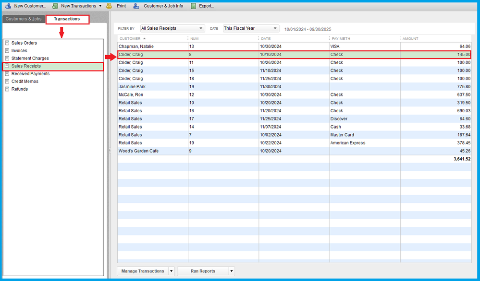The image size is (480, 281).
Task: Open the Filter By sales receipts dropdown
Action: point(172,28)
